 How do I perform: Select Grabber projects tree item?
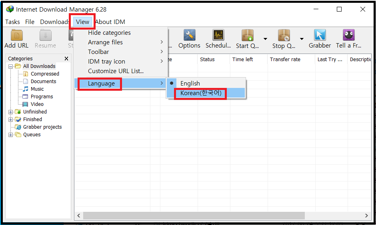pyautogui.click(x=42, y=127)
